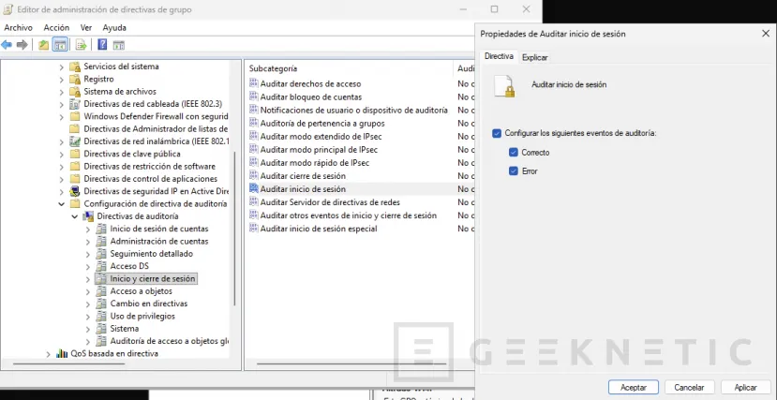Expand the Servicios del sistema node

click(x=62, y=67)
